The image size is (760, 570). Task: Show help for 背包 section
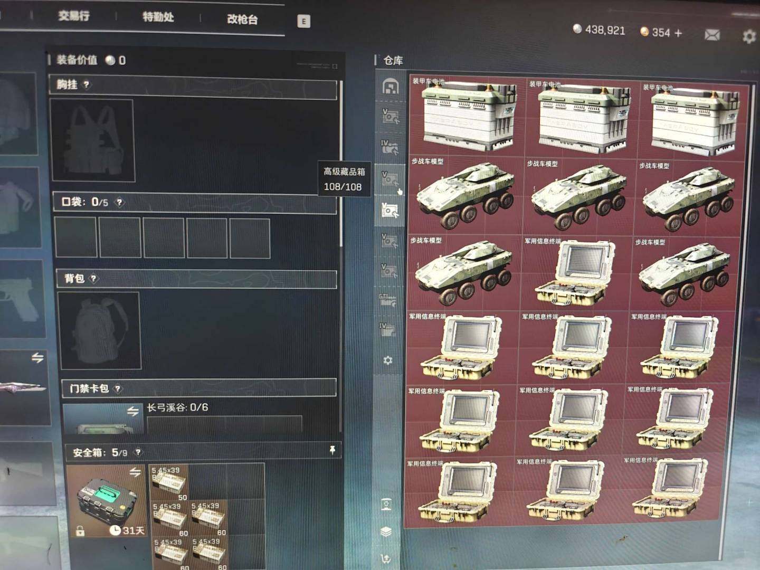[x=93, y=278]
